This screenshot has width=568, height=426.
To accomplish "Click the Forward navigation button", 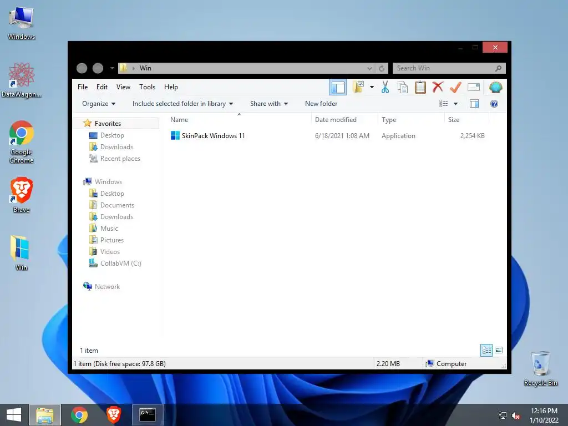I will tap(98, 68).
